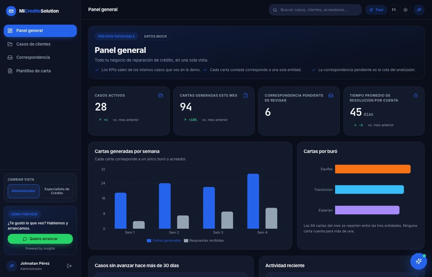Click the JP avatar beside Johnatan Pérez

[12, 266]
